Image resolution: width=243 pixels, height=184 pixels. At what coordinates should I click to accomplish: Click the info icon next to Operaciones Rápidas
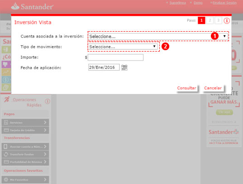coord(48,101)
